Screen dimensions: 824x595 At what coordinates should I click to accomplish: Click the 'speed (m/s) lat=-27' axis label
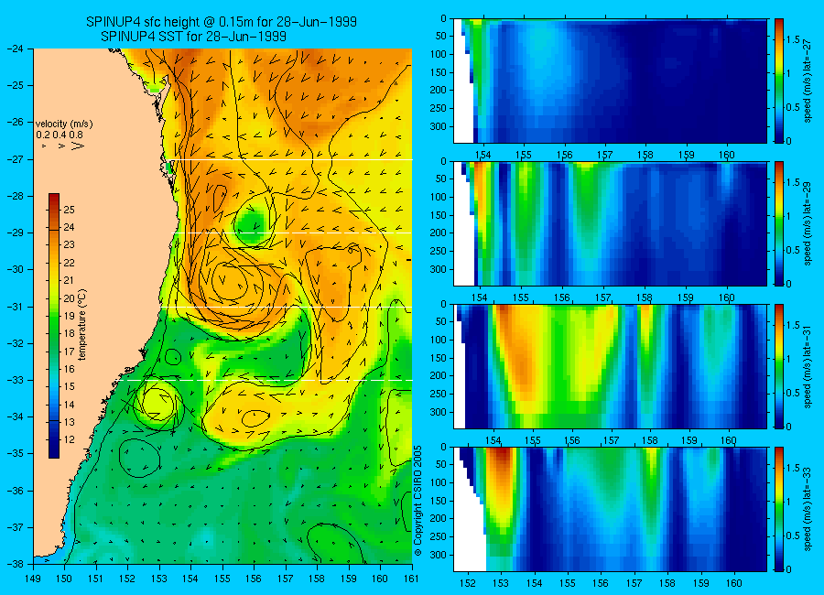(x=808, y=81)
